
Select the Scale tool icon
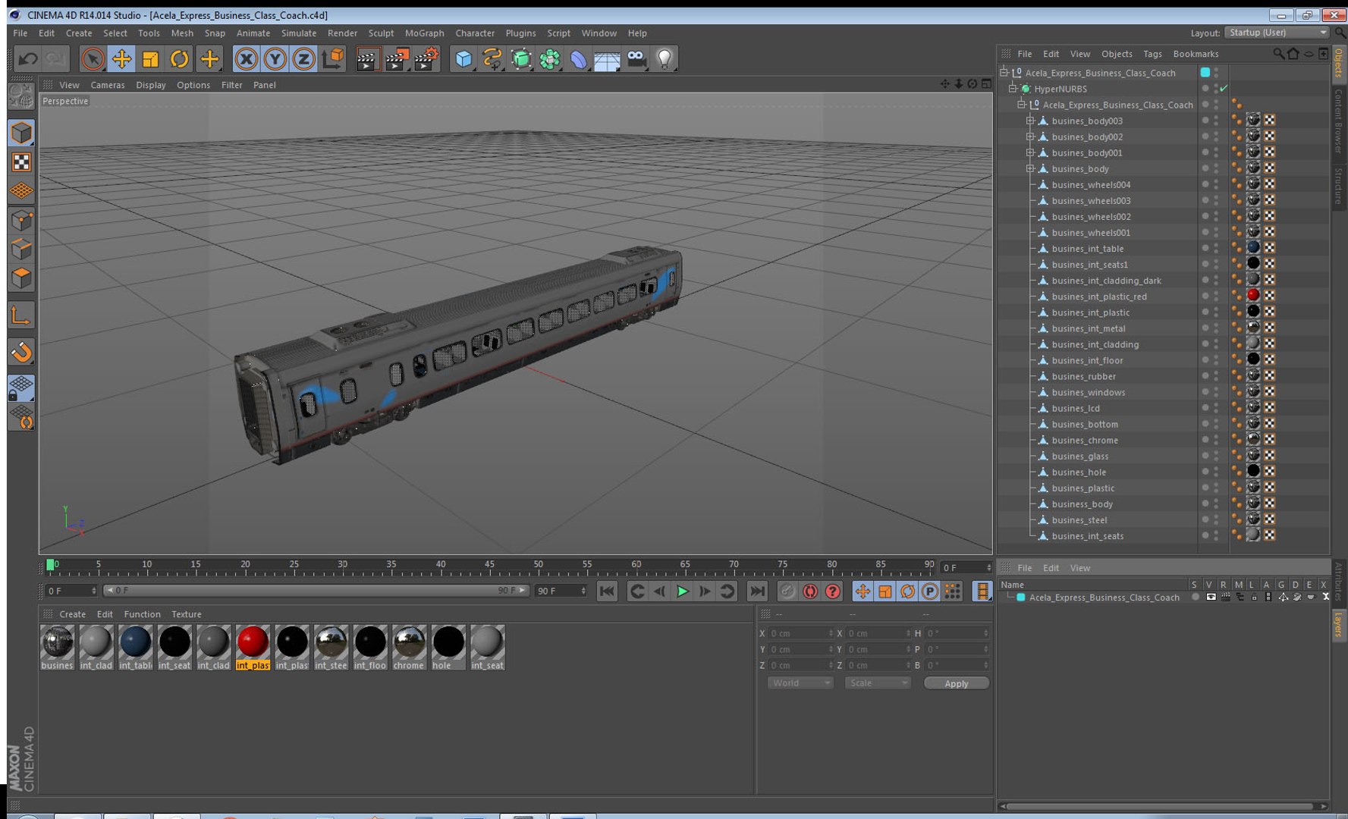click(x=150, y=58)
